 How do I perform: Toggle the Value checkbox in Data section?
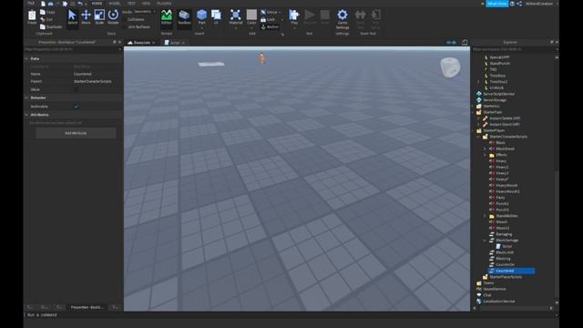click(x=77, y=89)
